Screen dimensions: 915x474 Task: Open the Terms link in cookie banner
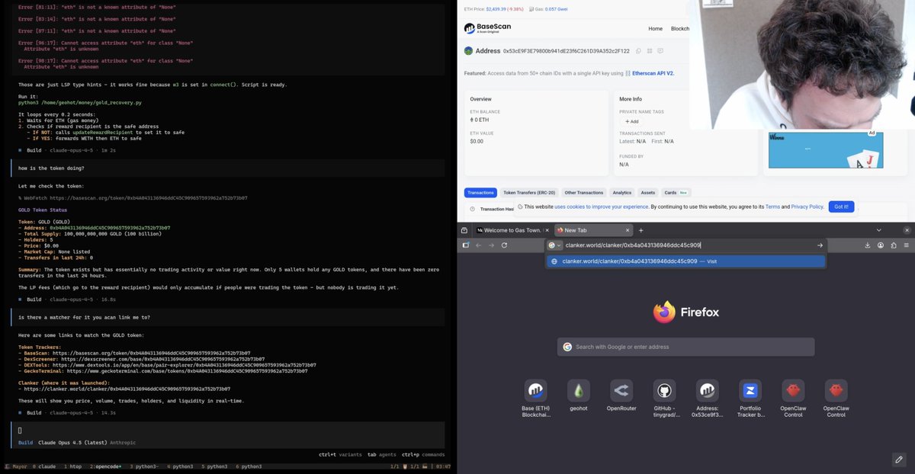coord(772,207)
